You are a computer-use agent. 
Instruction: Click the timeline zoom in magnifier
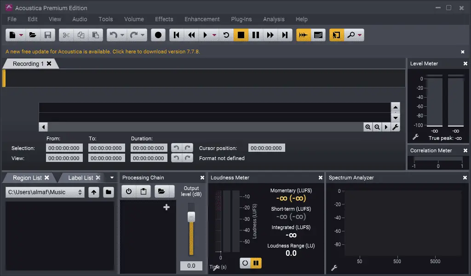coord(368,127)
